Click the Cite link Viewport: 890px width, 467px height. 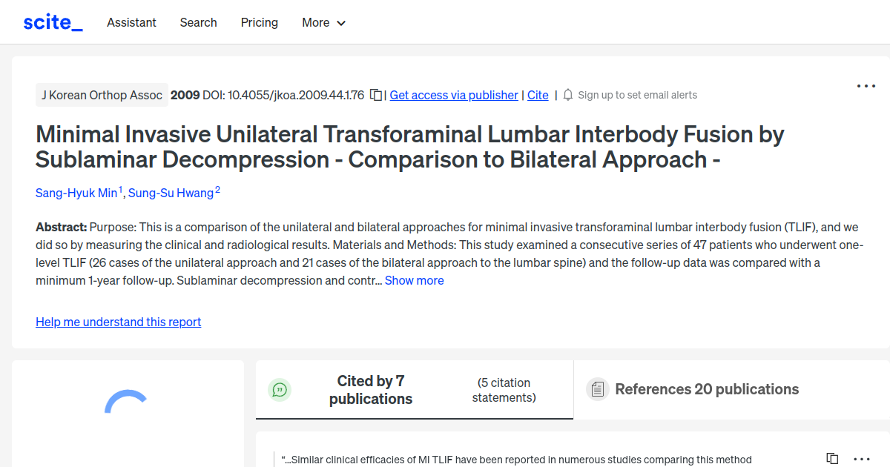pos(538,95)
